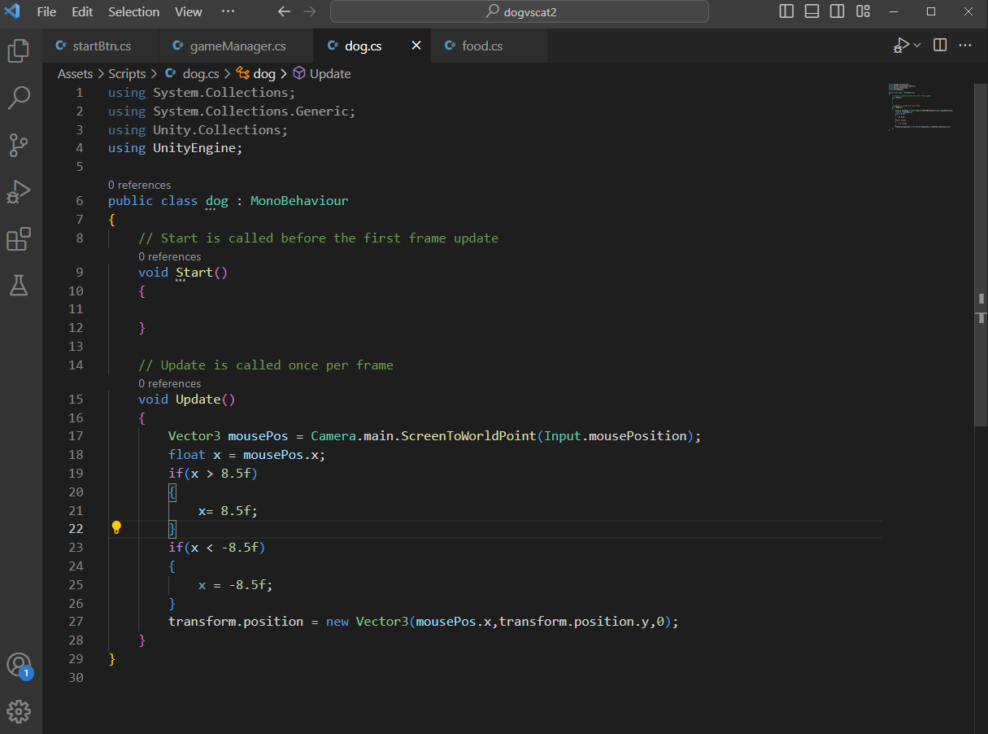
Task: Go forward with the right arrow
Action: click(309, 11)
